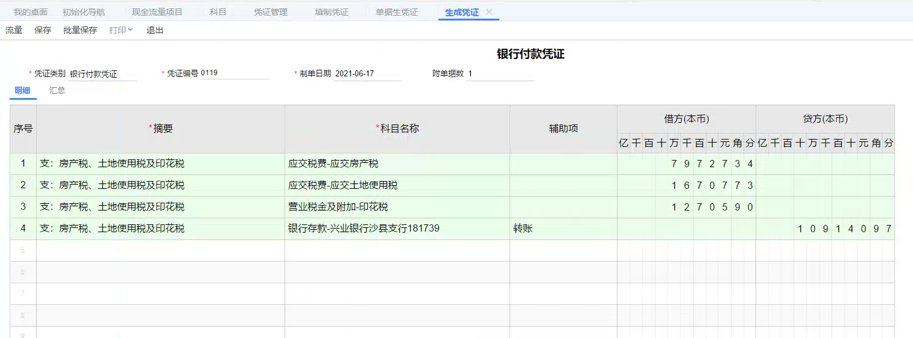Open the 现金流量项目 tab
Image resolution: width=913 pixels, height=338 pixels.
[157, 12]
